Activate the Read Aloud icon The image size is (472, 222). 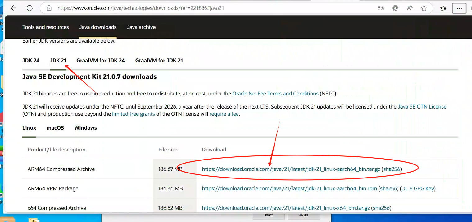[410, 8]
